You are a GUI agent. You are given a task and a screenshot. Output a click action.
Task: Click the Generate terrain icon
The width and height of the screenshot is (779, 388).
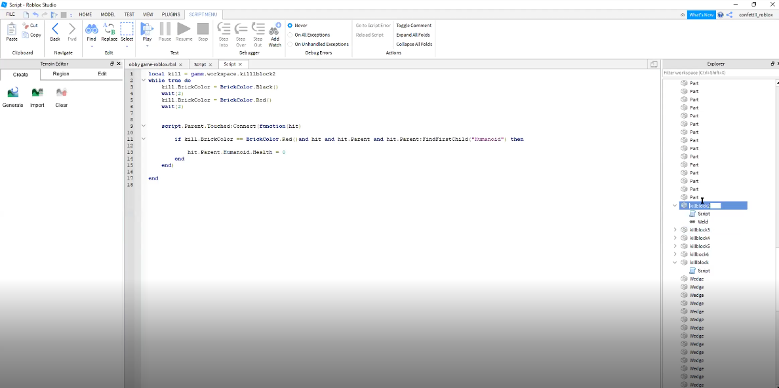pos(12,93)
